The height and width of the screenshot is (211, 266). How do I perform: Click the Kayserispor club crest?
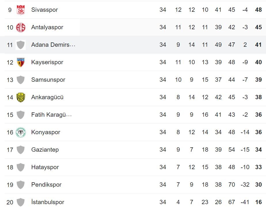(x=20, y=62)
